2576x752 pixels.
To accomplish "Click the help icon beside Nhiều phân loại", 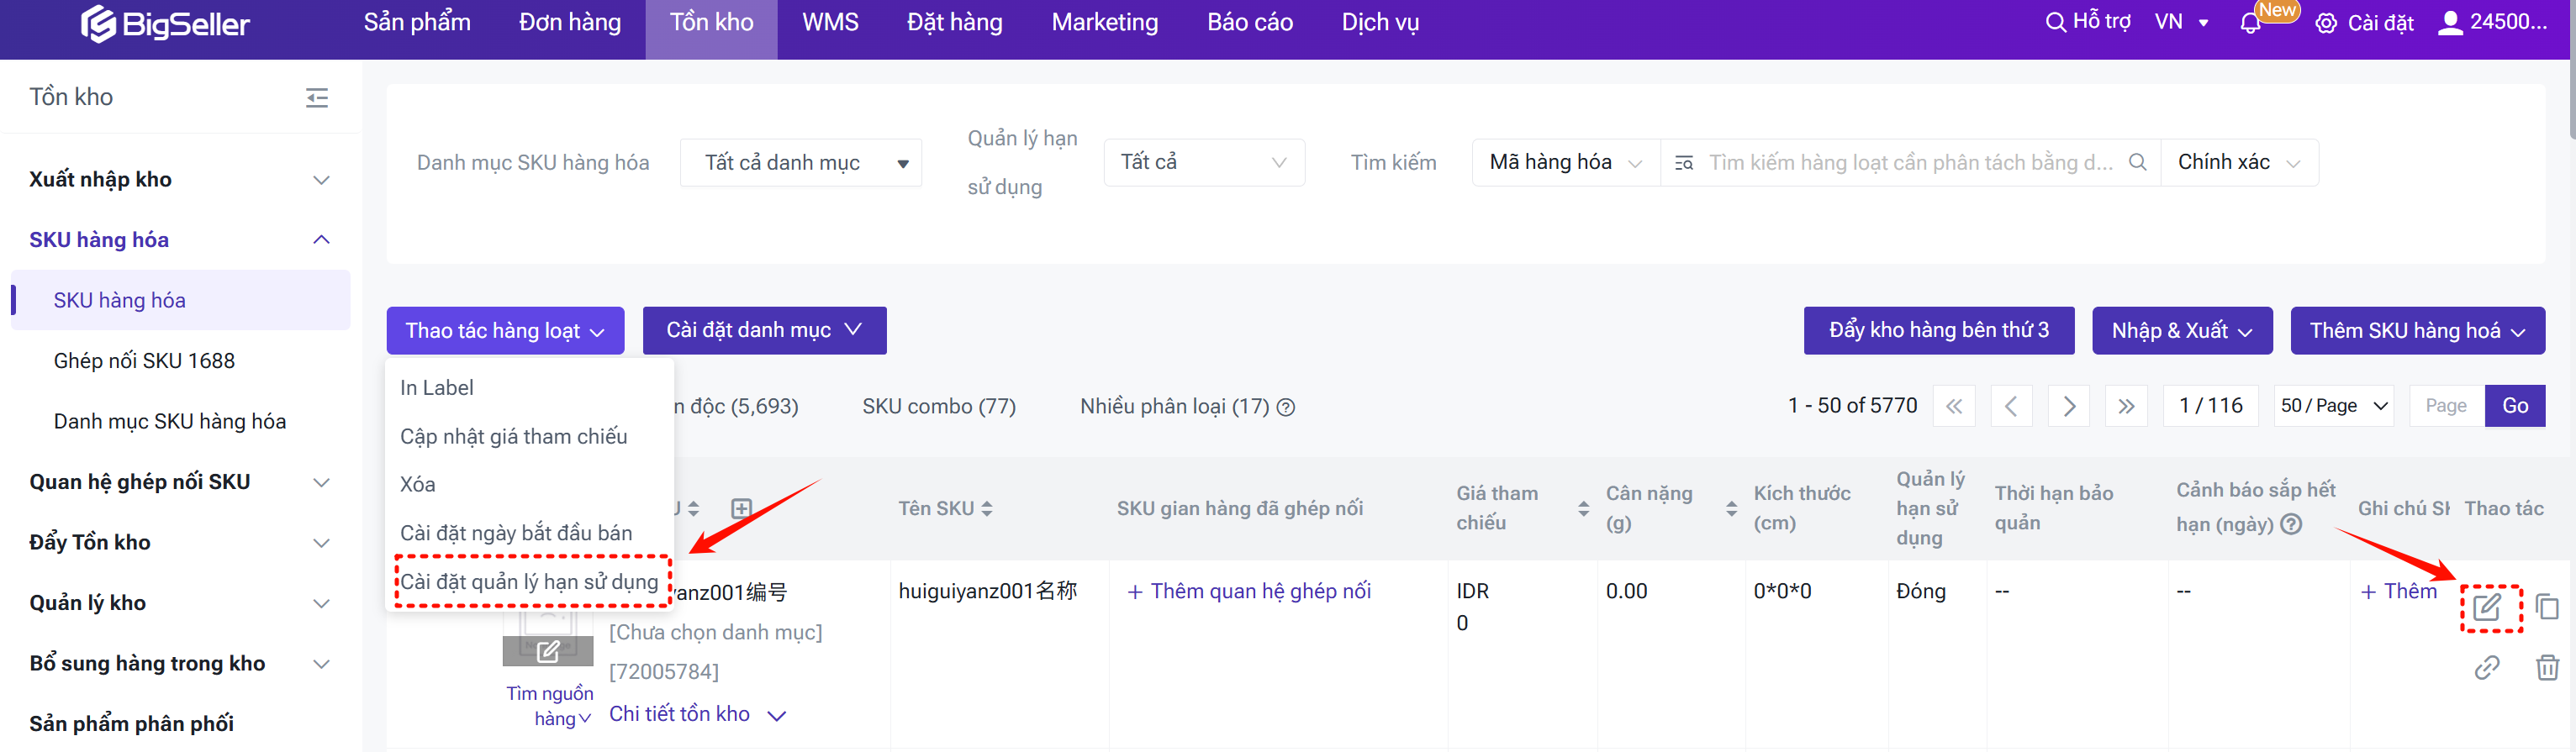I will (1287, 407).
